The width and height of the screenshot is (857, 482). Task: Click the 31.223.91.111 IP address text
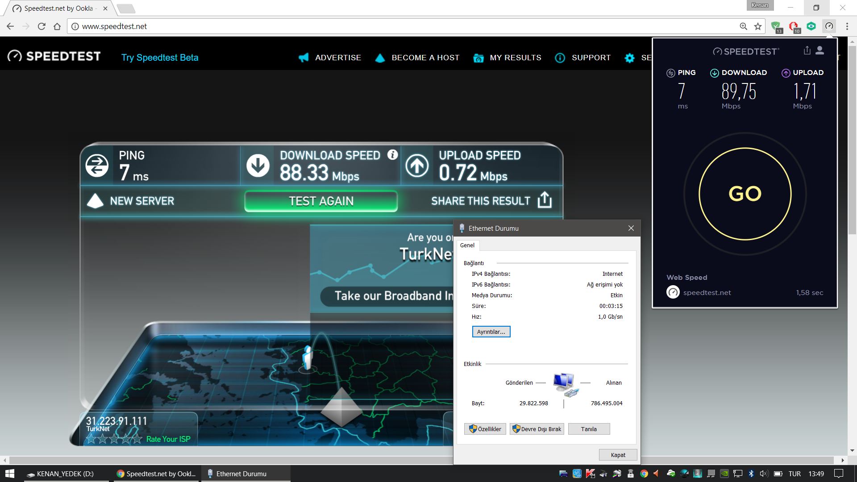(x=116, y=421)
